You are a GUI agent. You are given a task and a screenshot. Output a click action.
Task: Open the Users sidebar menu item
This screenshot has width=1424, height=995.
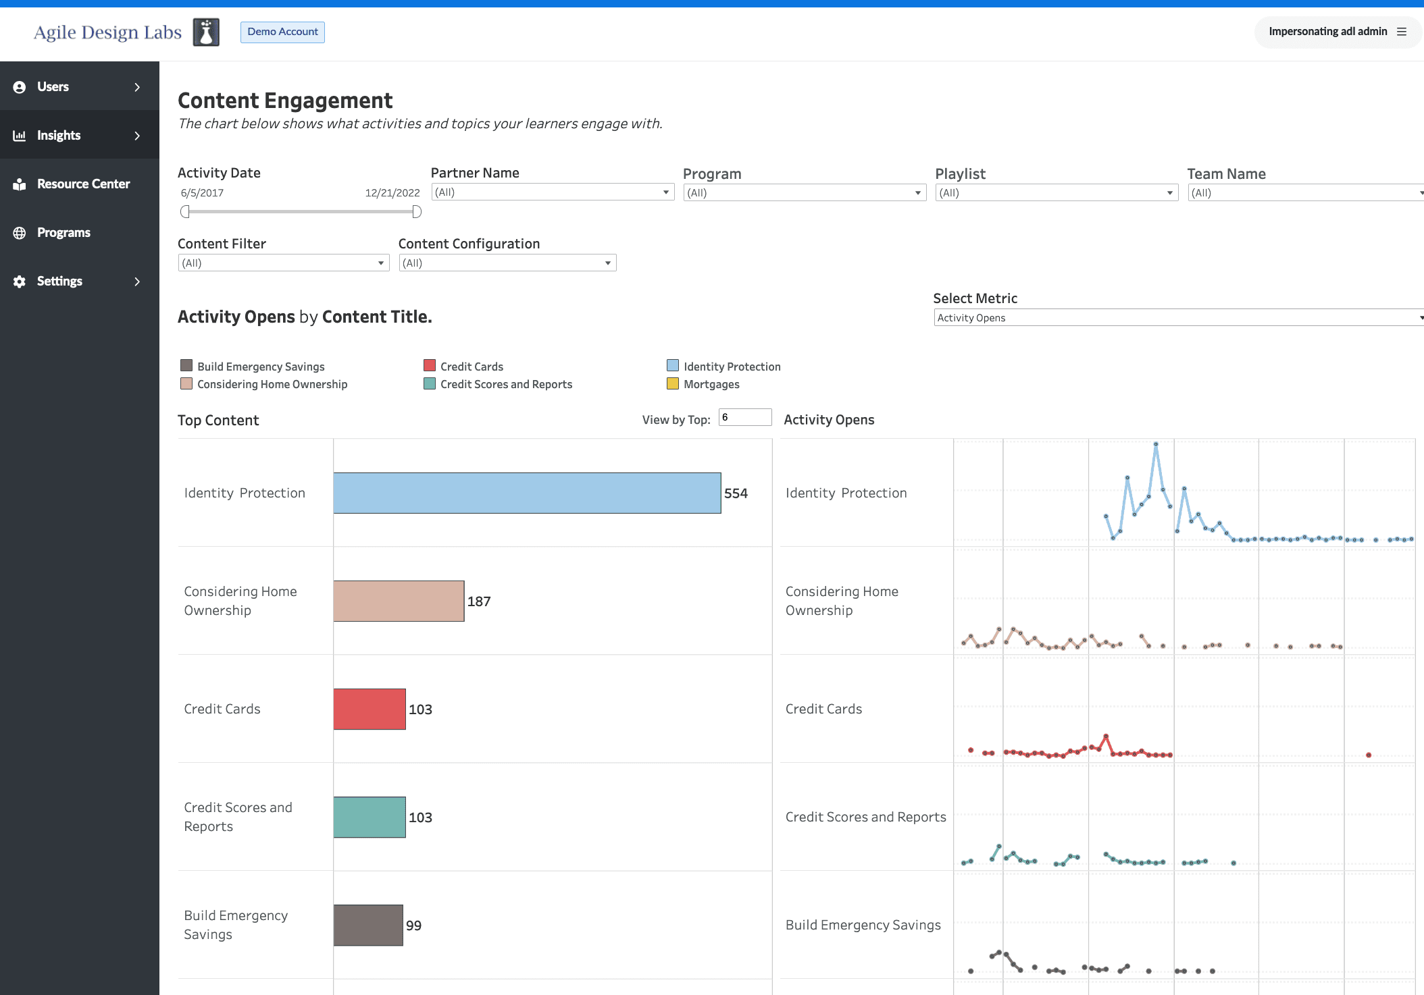80,86
